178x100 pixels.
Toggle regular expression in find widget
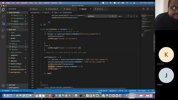point(115,16)
